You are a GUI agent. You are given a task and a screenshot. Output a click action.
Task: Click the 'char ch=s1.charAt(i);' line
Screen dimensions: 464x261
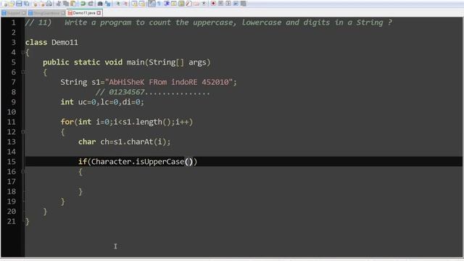click(x=124, y=142)
